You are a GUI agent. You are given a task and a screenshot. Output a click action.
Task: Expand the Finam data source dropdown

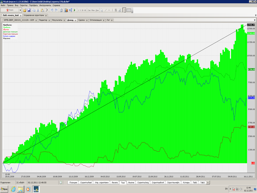click(x=20, y=10)
